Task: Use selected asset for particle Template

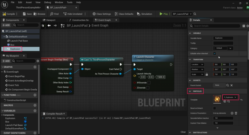Action: 225,101
